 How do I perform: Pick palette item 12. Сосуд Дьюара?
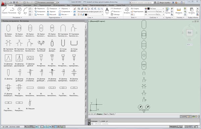pos(52,45)
